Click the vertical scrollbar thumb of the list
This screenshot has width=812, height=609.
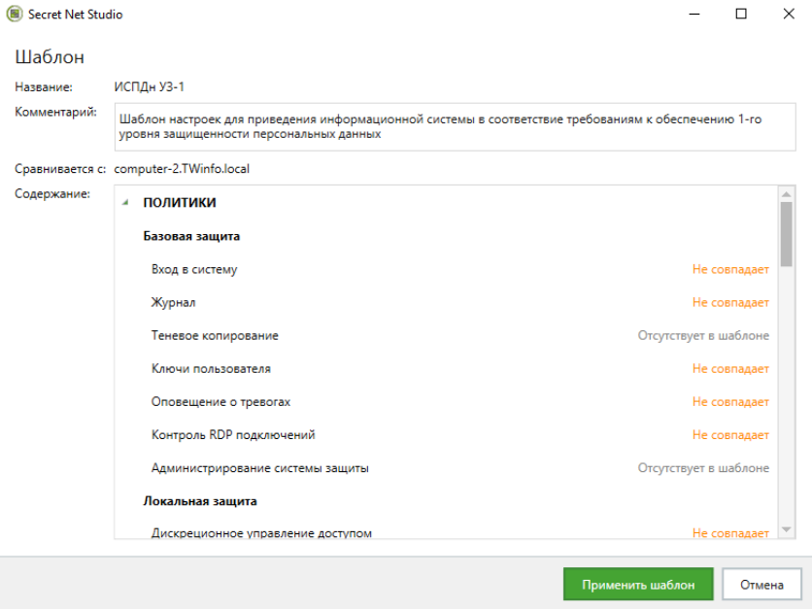tap(786, 234)
